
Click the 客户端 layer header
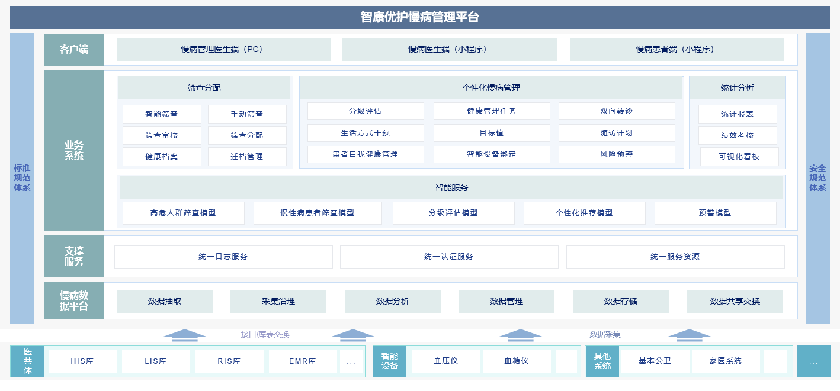tap(74, 49)
